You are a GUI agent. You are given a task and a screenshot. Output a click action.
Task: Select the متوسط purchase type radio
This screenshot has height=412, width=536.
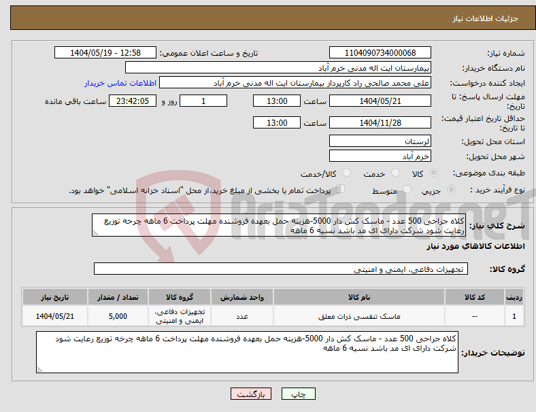407,189
